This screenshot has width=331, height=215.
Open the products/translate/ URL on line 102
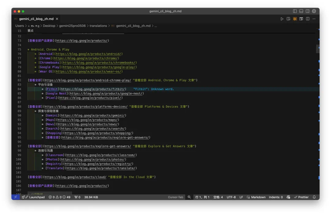coord(101,168)
